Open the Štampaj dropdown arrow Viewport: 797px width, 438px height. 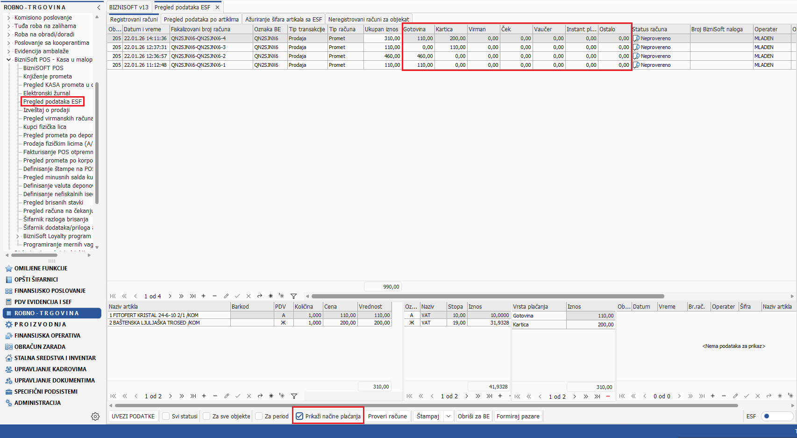click(448, 416)
